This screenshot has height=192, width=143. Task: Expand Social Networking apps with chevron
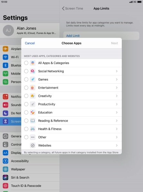(117, 71)
